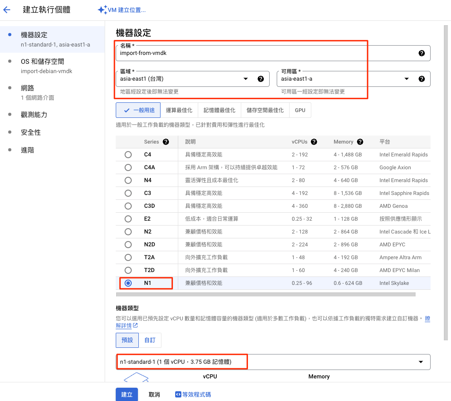Click Google Axion platform cell
Image resolution: width=451 pixels, height=401 pixels.
tap(395, 167)
